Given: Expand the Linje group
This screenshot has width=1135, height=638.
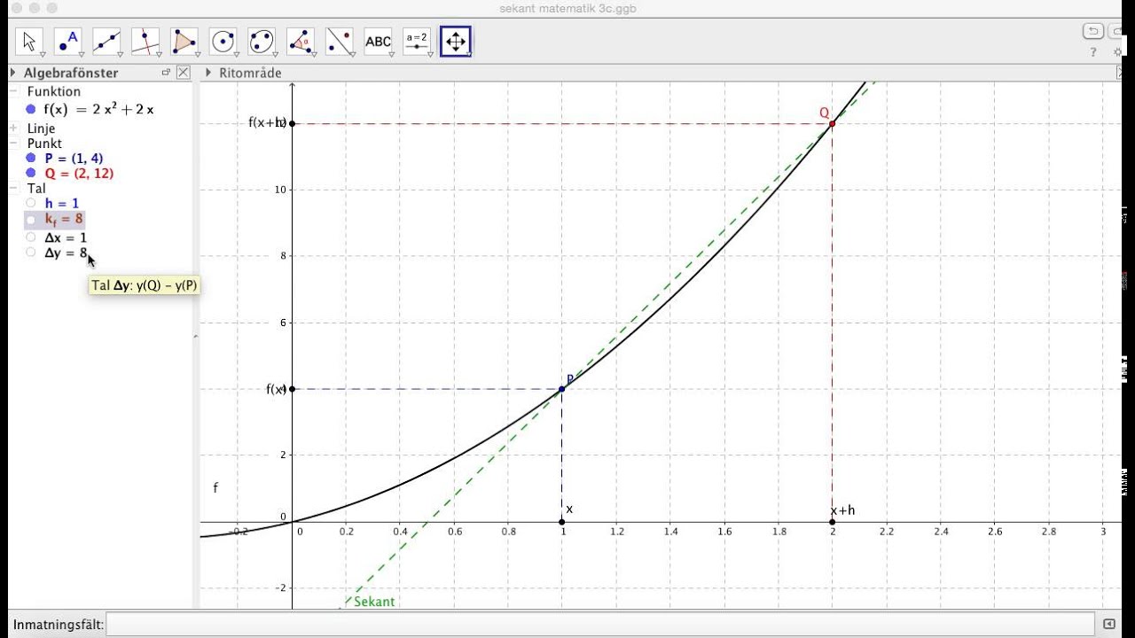Looking at the screenshot, I should (x=13, y=128).
